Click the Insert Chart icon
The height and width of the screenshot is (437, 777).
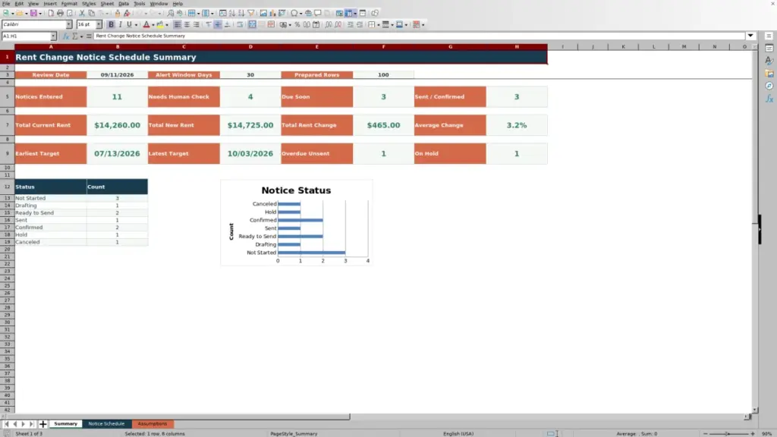click(272, 13)
